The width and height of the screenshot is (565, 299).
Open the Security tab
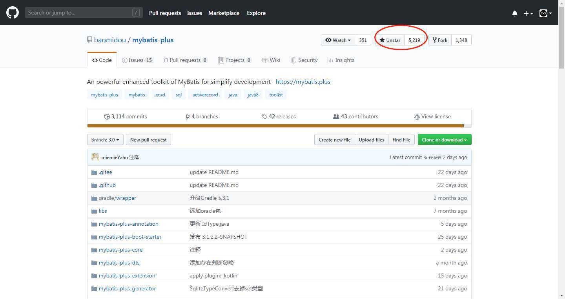point(304,60)
